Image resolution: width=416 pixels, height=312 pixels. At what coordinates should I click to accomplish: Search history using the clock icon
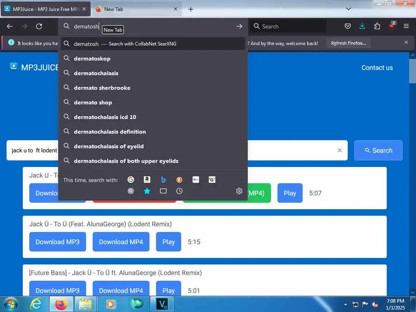click(179, 191)
